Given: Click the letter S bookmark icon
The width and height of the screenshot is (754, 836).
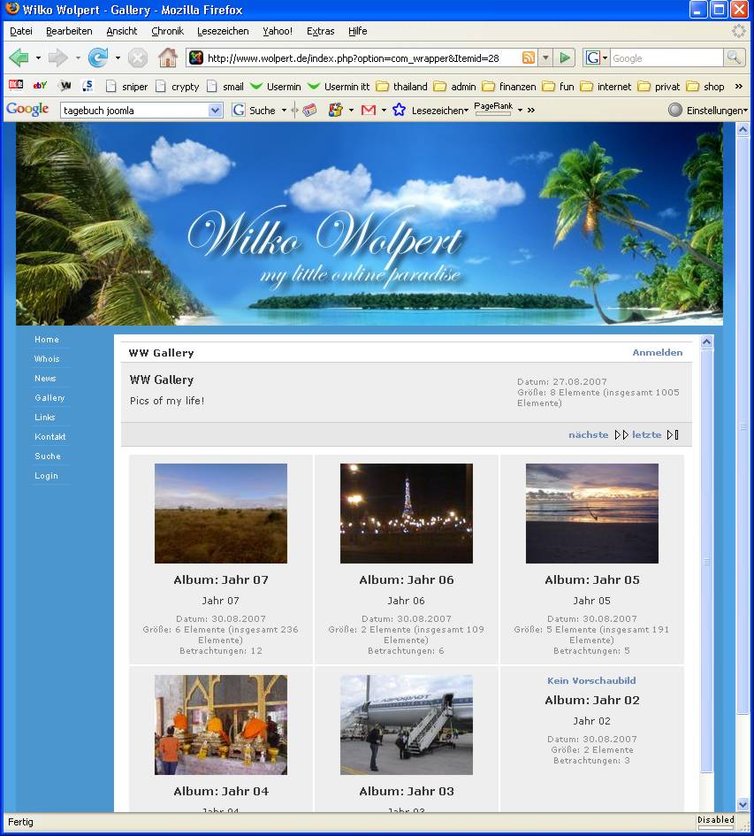Looking at the screenshot, I should (88, 86).
